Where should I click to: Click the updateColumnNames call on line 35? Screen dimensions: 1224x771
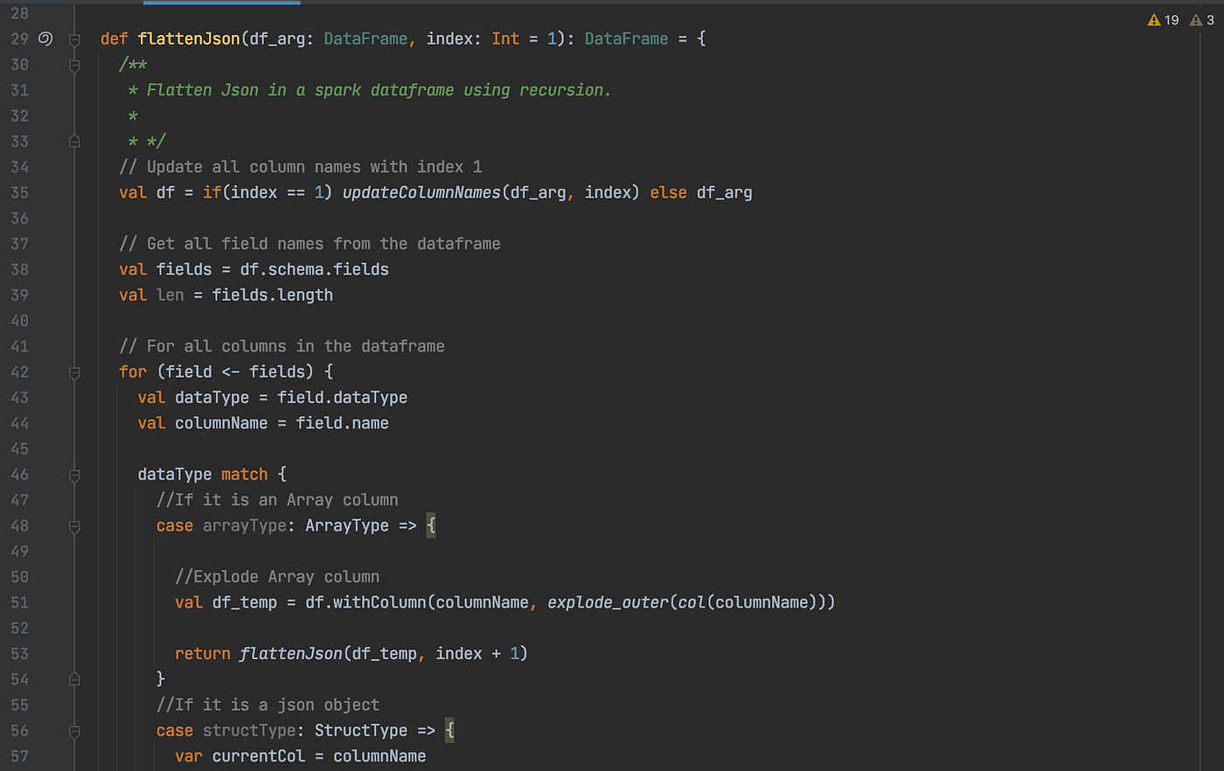click(421, 192)
